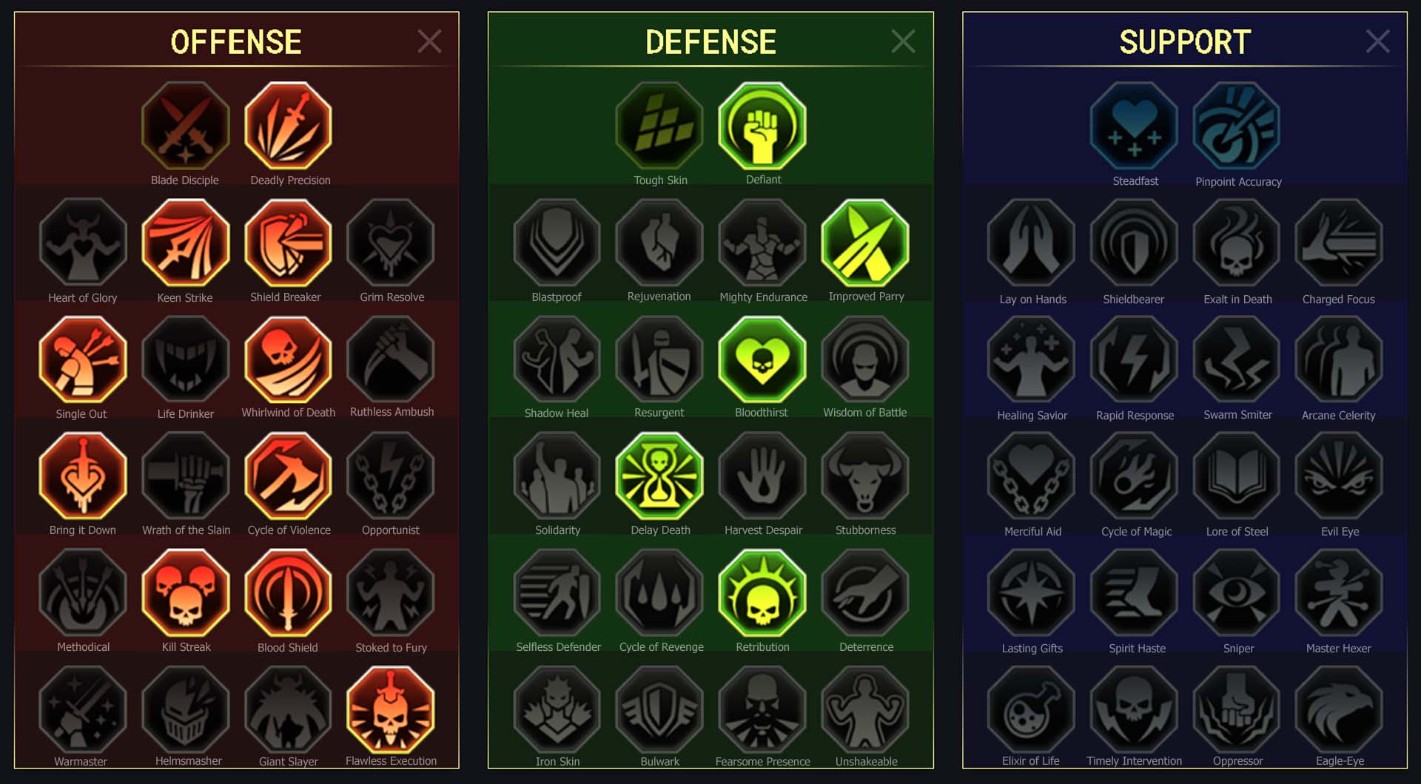Select the Kill Streak skulls icon

click(186, 593)
